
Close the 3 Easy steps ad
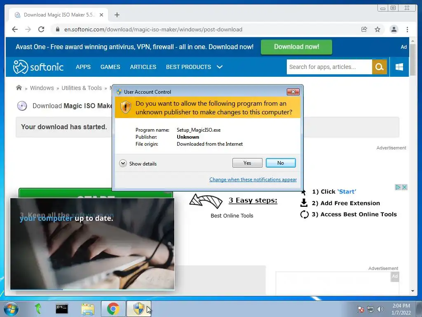tap(404, 187)
